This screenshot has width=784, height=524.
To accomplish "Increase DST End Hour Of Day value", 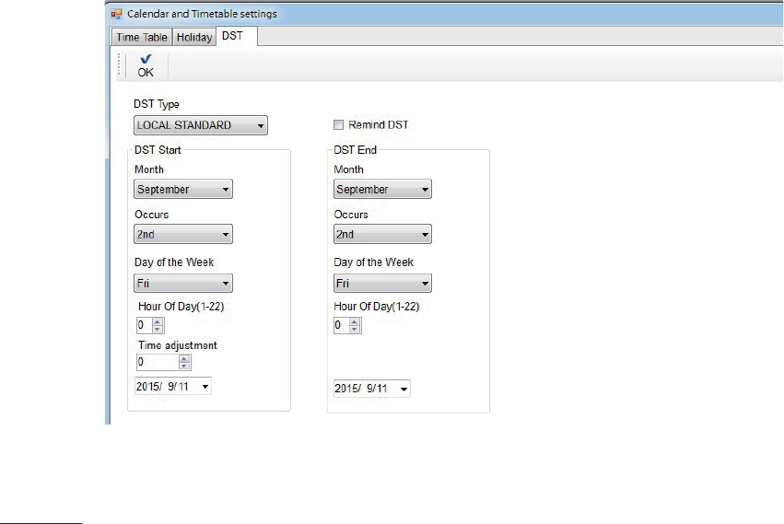I will coord(355,322).
